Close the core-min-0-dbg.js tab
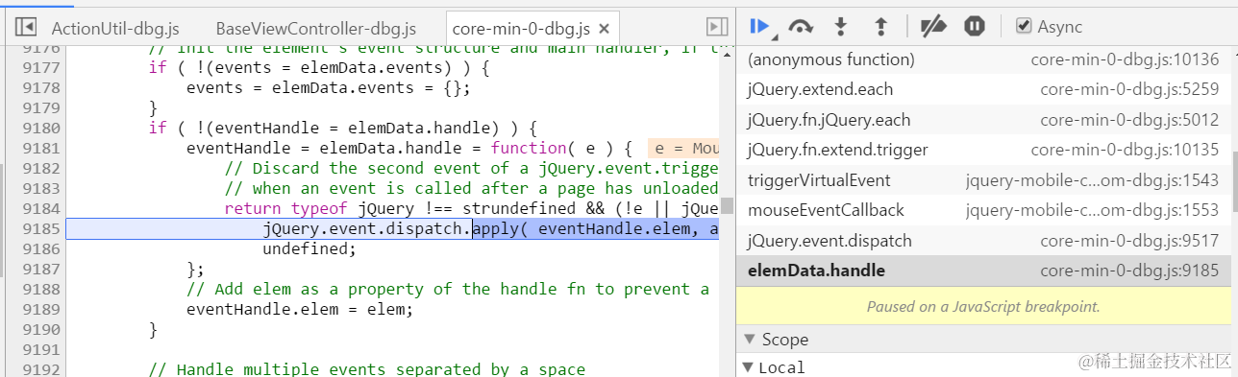The width and height of the screenshot is (1238, 377). click(x=603, y=29)
